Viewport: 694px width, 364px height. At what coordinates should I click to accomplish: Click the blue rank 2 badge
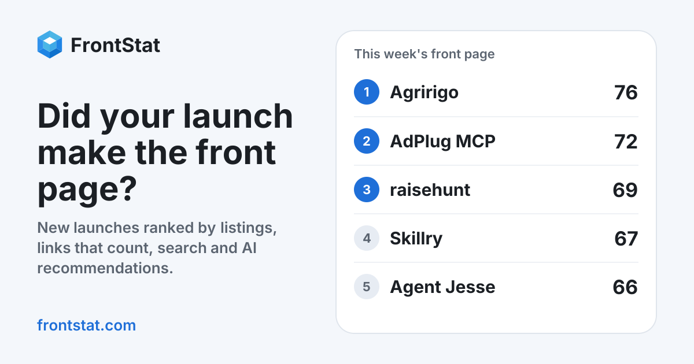tap(367, 141)
